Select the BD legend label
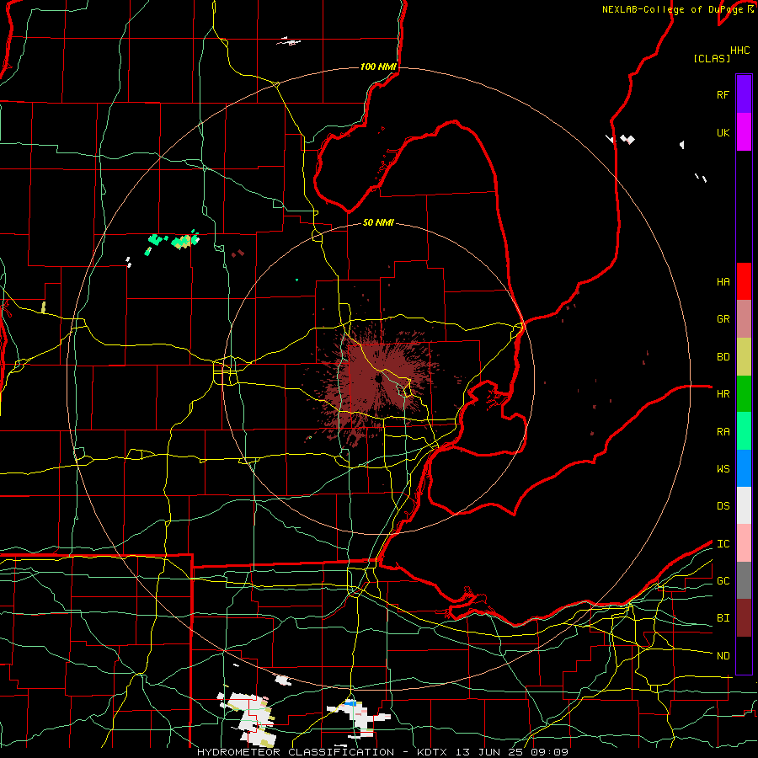758x758 pixels. (x=723, y=357)
